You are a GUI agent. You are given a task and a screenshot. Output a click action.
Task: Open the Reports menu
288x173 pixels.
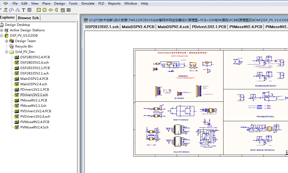pyautogui.click(x=114, y=3)
